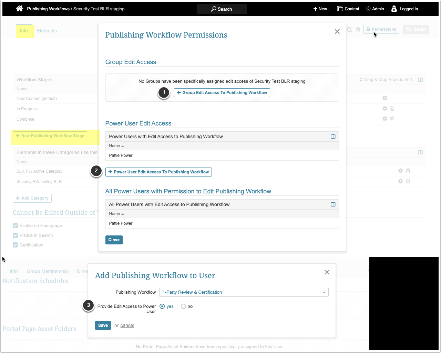Screen dimensions: 441x353
Task: Open the Content menu
Action: pyautogui.click(x=348, y=9)
